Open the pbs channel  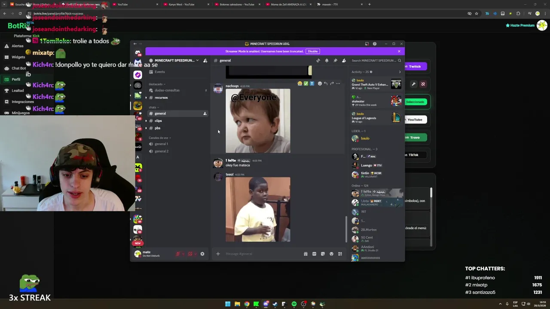(177, 128)
